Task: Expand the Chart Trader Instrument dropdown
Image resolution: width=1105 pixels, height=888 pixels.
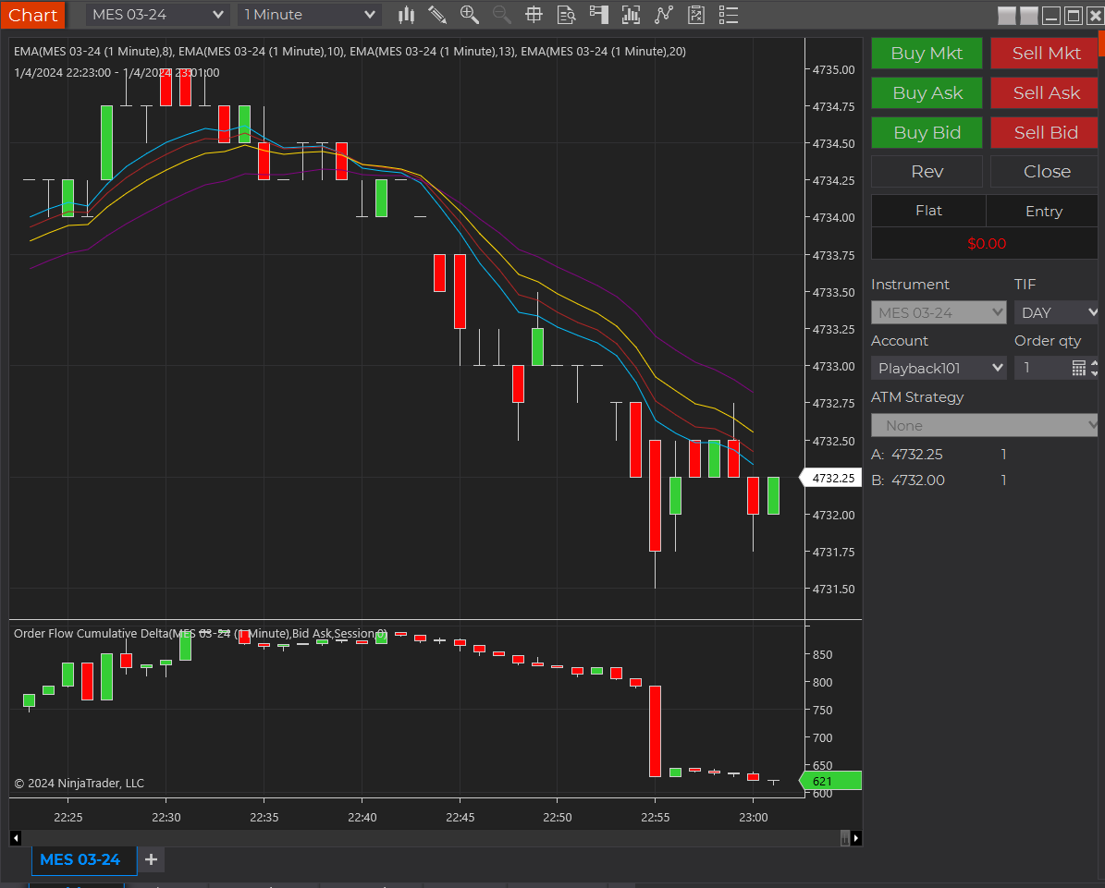Action: tap(939, 312)
